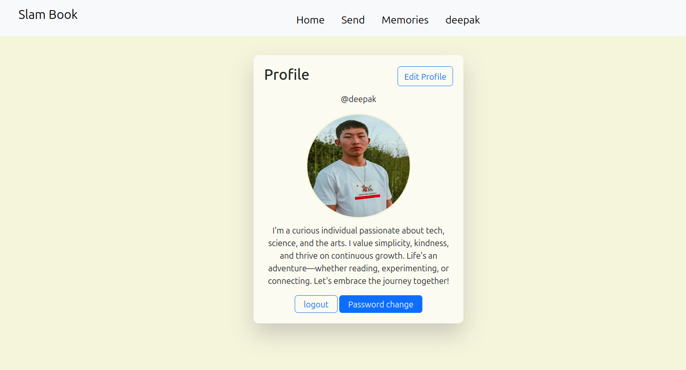Viewport: 686px width, 370px height.
Task: Click the bio line about continuous growth
Action: tap(359, 256)
